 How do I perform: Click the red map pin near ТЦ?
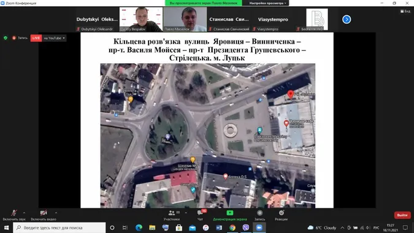point(291,94)
